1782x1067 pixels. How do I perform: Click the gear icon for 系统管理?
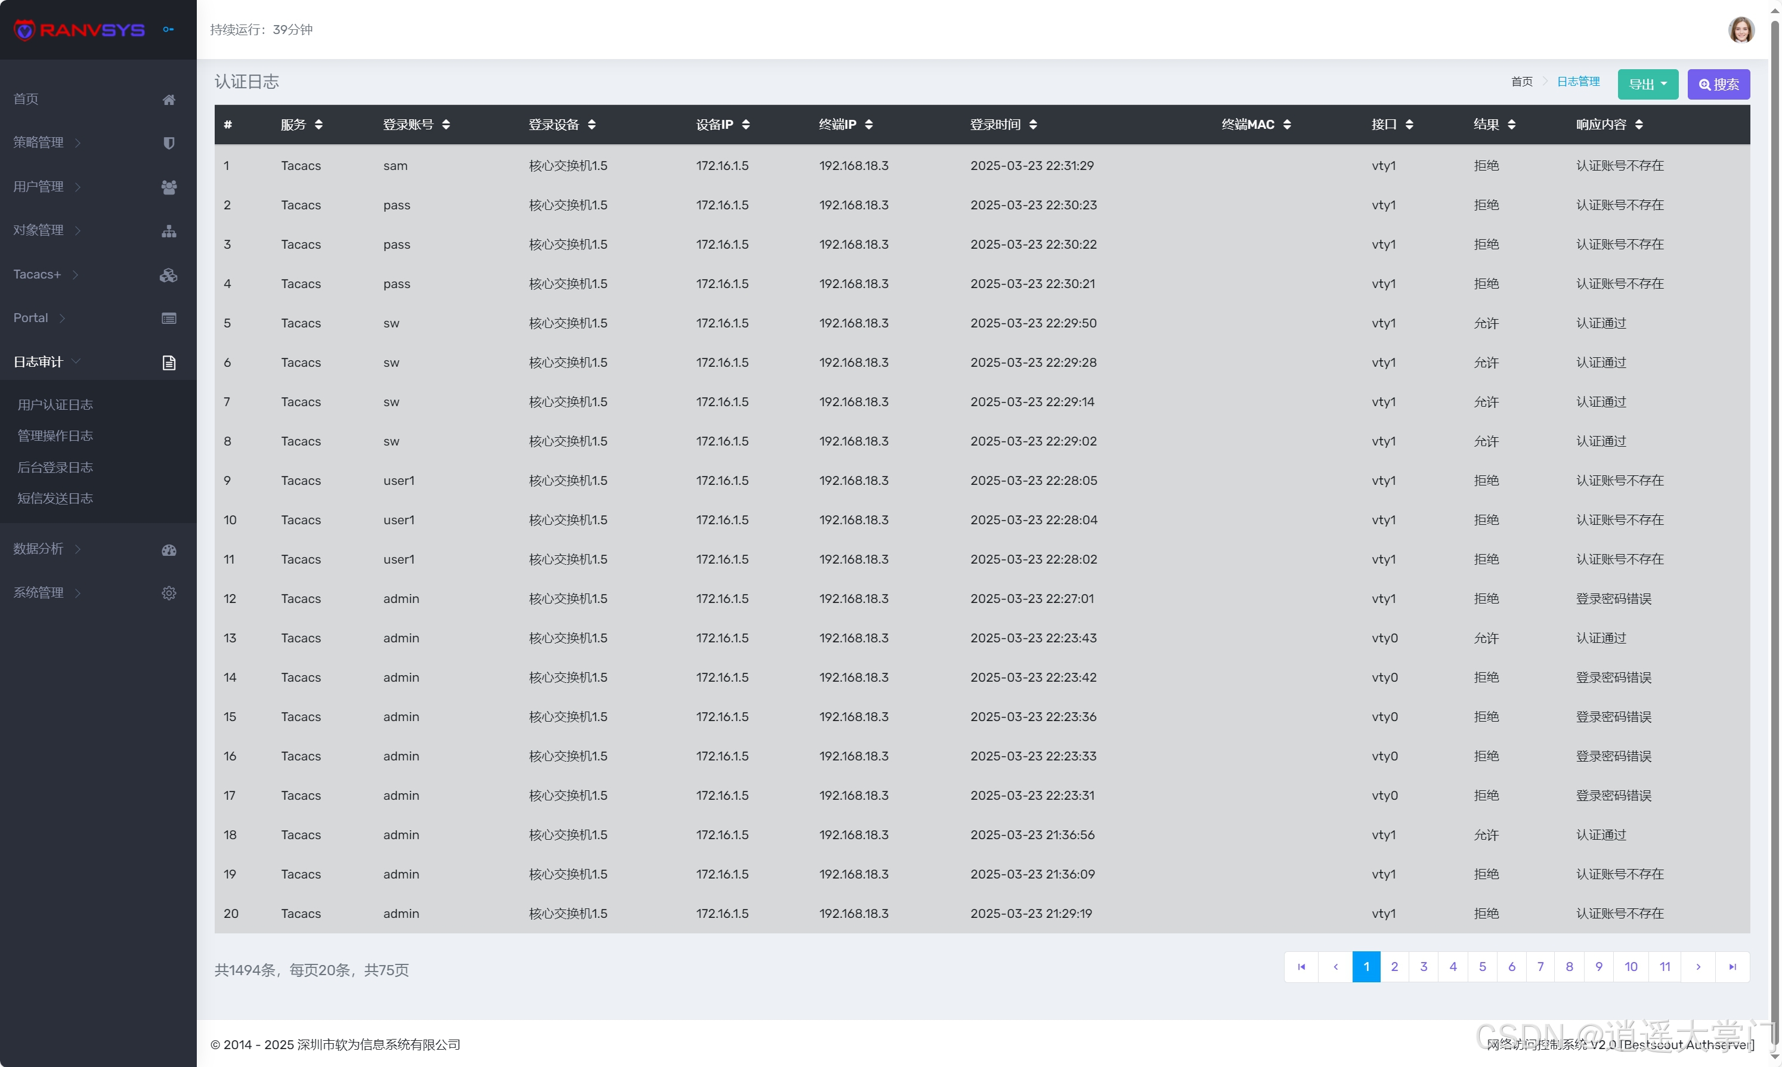(x=169, y=593)
